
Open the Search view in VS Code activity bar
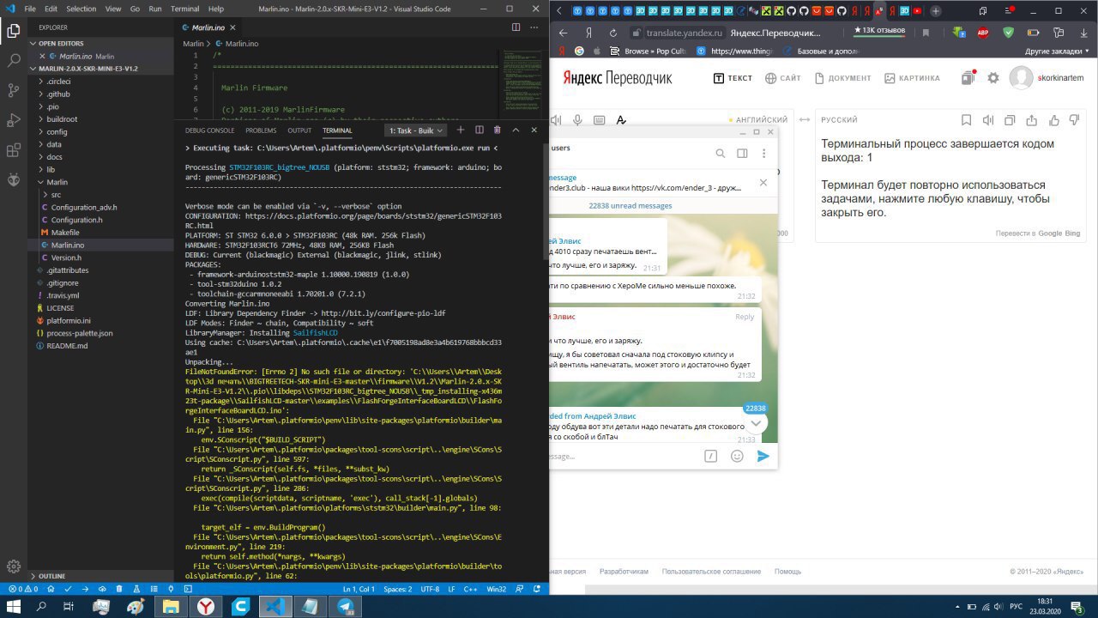click(14, 61)
